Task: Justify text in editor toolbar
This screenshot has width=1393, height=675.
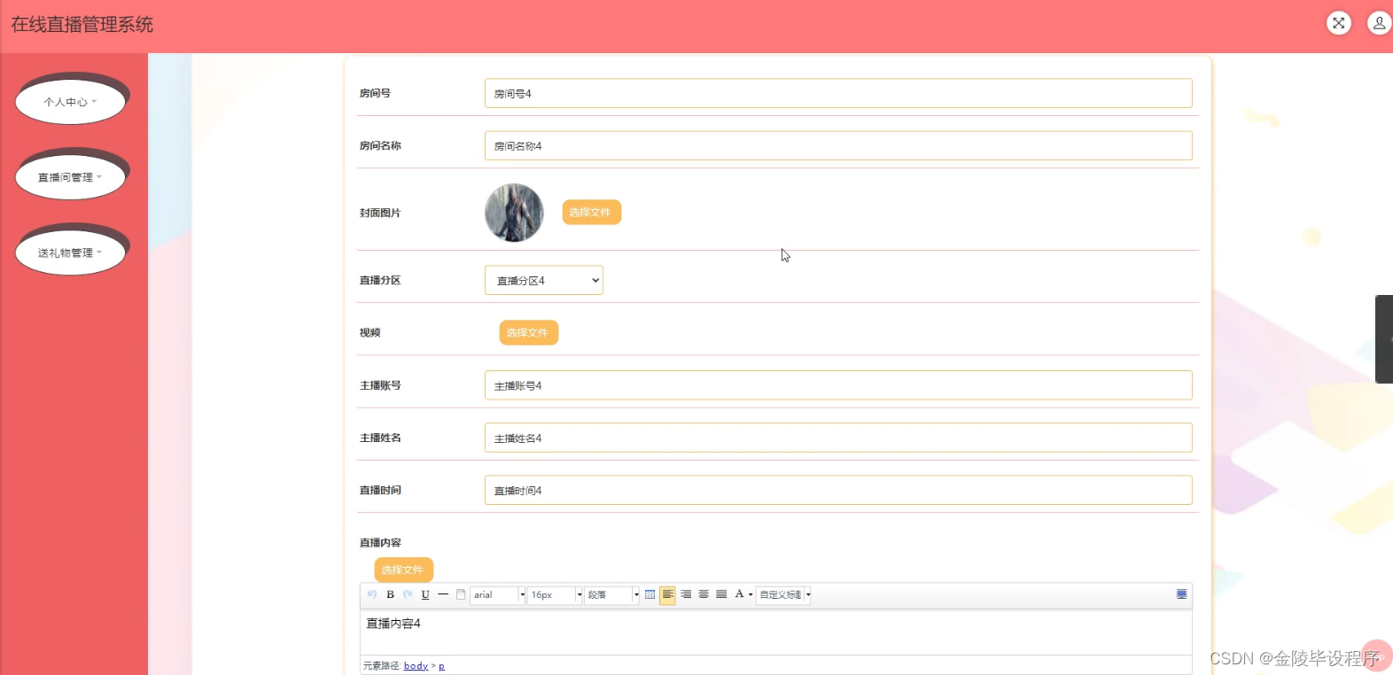Action: 721,594
